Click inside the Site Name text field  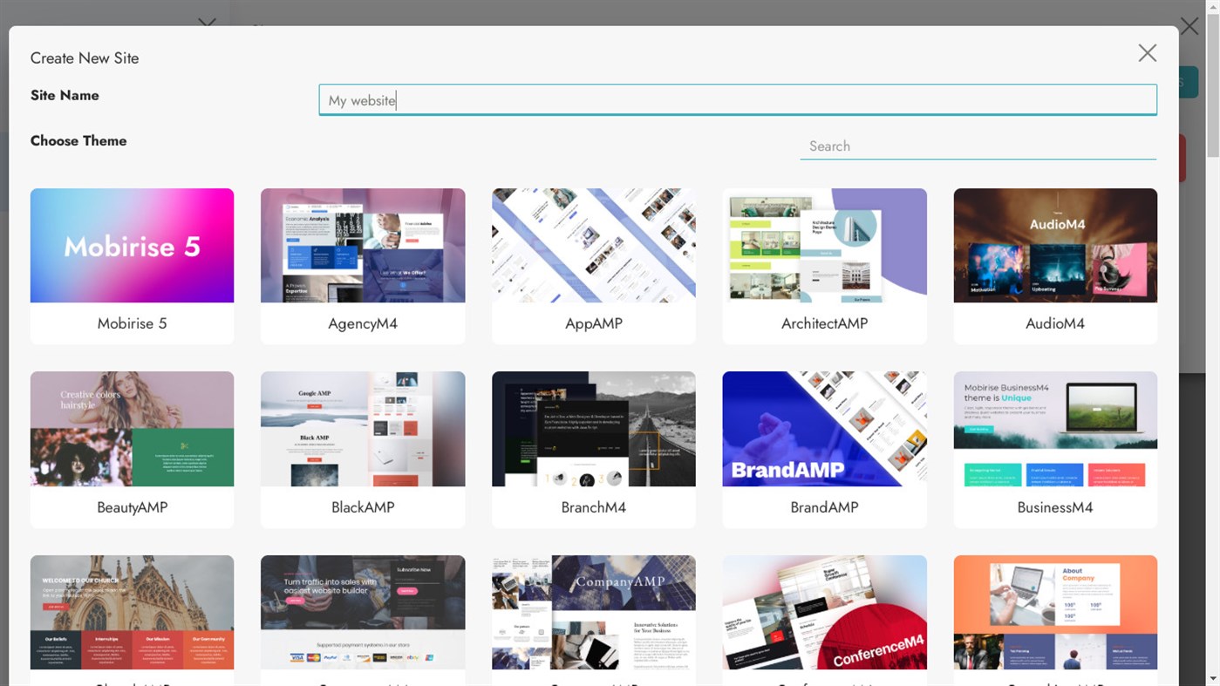pyautogui.click(x=737, y=99)
